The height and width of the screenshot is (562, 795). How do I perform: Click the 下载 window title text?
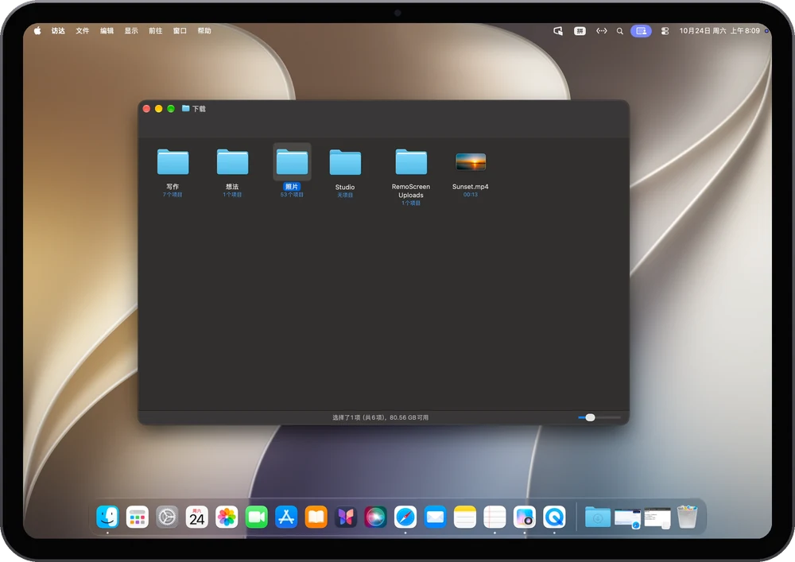tap(200, 109)
